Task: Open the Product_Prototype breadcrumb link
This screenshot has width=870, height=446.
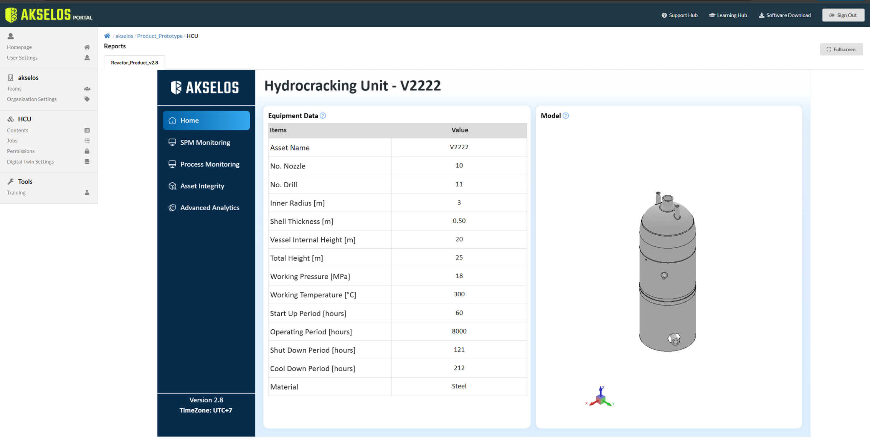Action: 160,36
